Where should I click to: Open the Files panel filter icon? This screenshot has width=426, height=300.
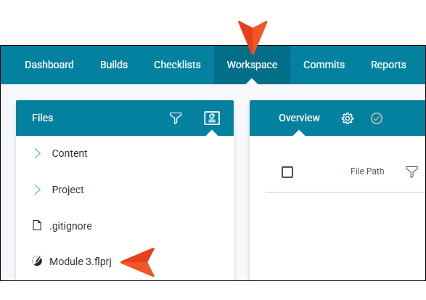[176, 118]
